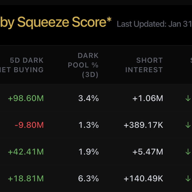Click the green down arrow beside +389.17K
Screen dimensions: 192x192
click(x=188, y=125)
